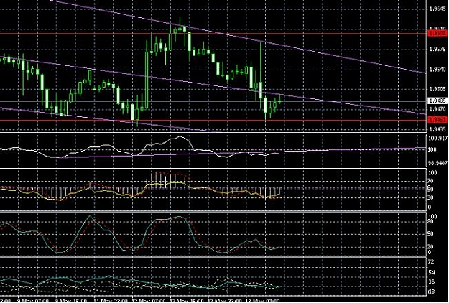Click the 12 May 15:00 time label

187,301
